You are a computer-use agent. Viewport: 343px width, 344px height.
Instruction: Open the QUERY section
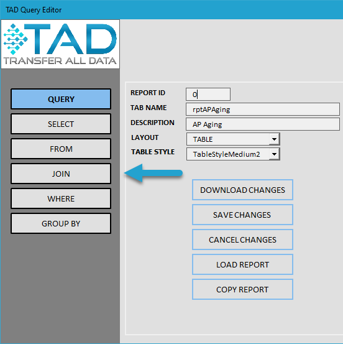pos(61,99)
